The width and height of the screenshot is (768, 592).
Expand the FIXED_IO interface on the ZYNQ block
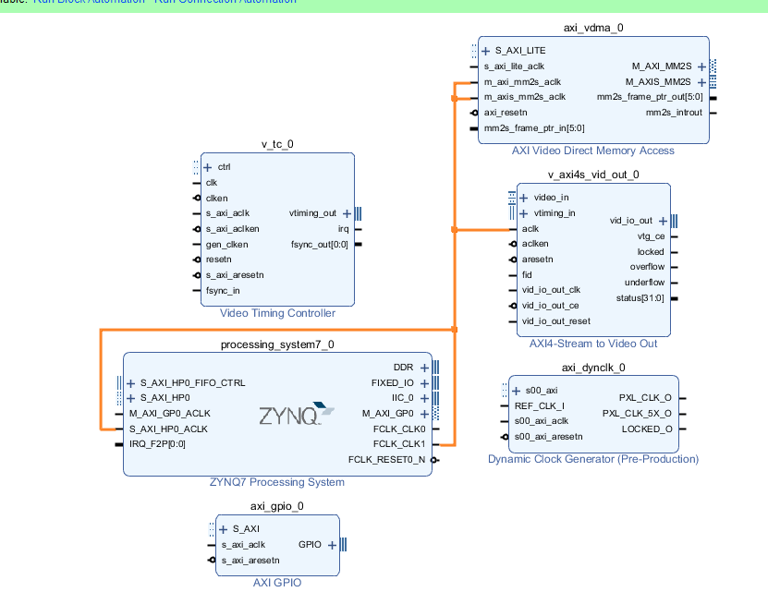point(424,383)
